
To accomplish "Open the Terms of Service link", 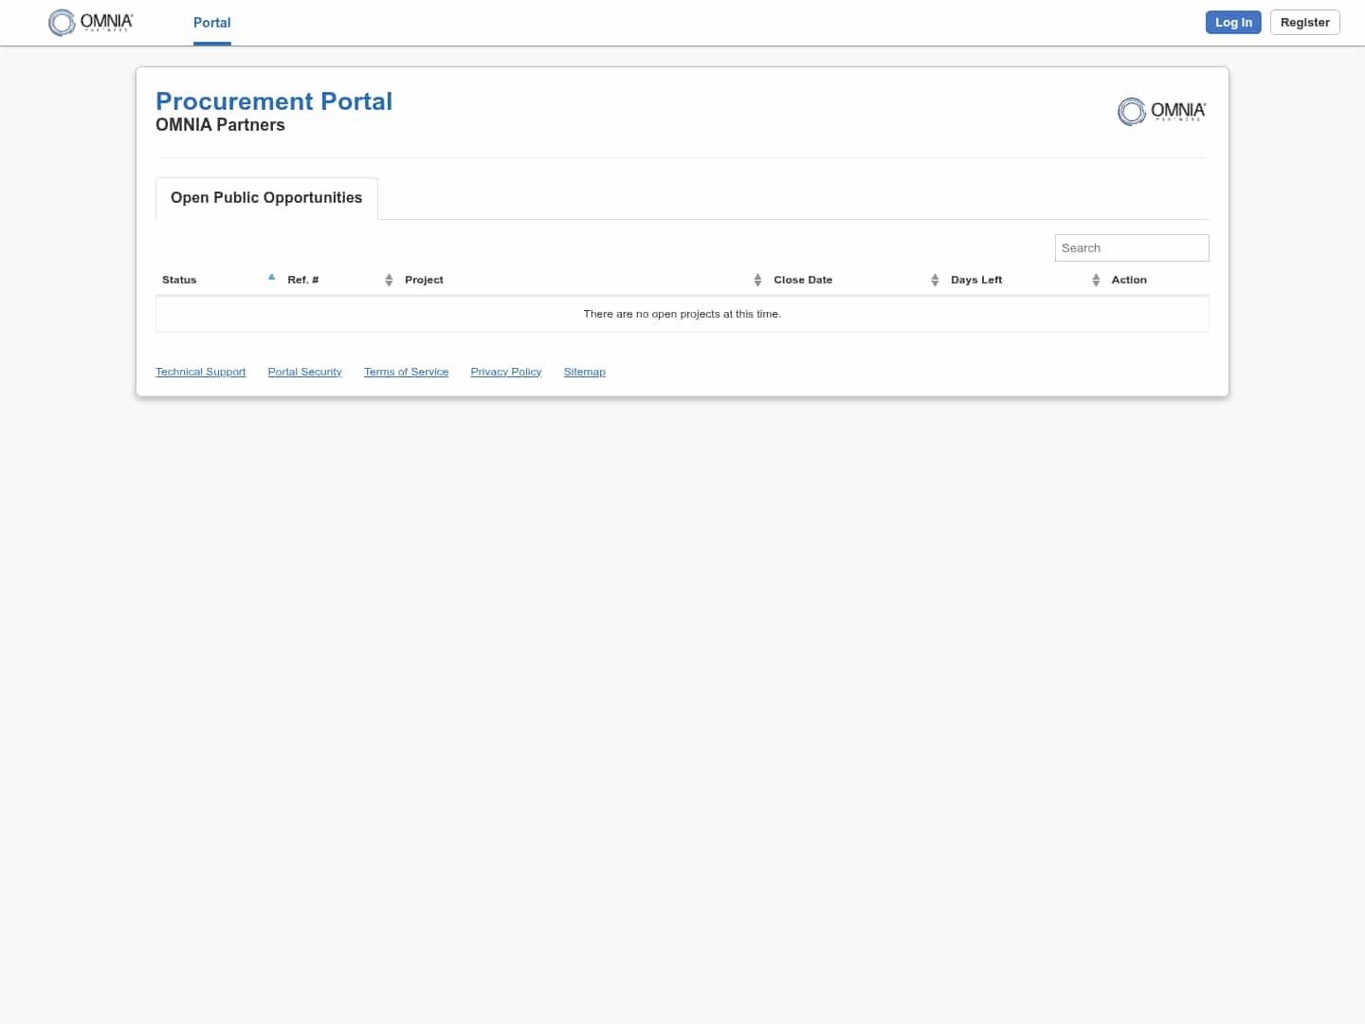I will [x=406, y=372].
